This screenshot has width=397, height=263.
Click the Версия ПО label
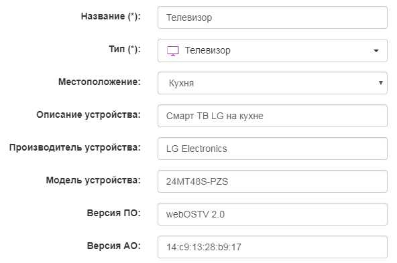pyautogui.click(x=114, y=213)
